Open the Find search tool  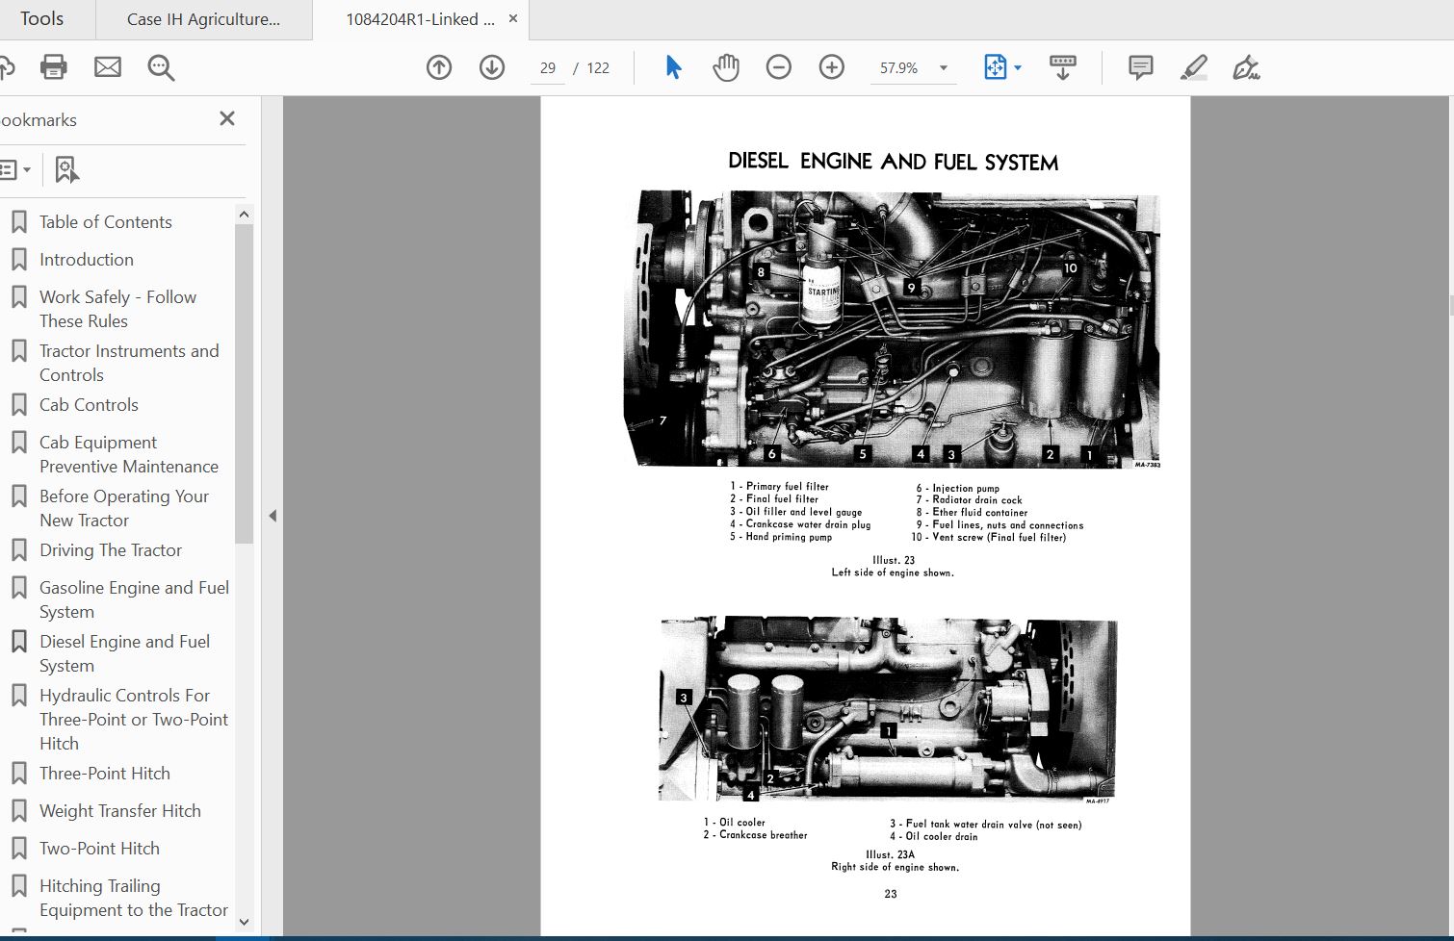point(161,67)
